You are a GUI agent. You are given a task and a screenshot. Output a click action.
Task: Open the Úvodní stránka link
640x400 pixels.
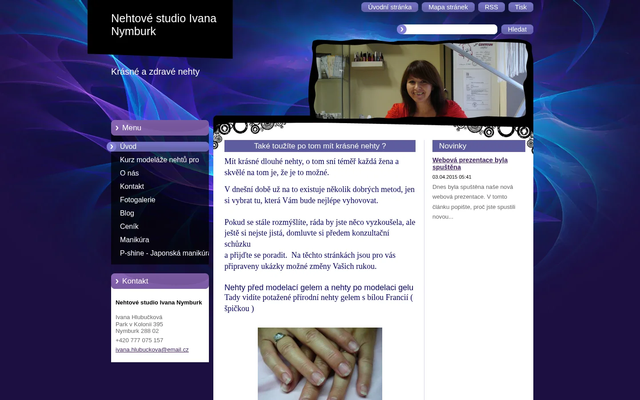coord(390,7)
